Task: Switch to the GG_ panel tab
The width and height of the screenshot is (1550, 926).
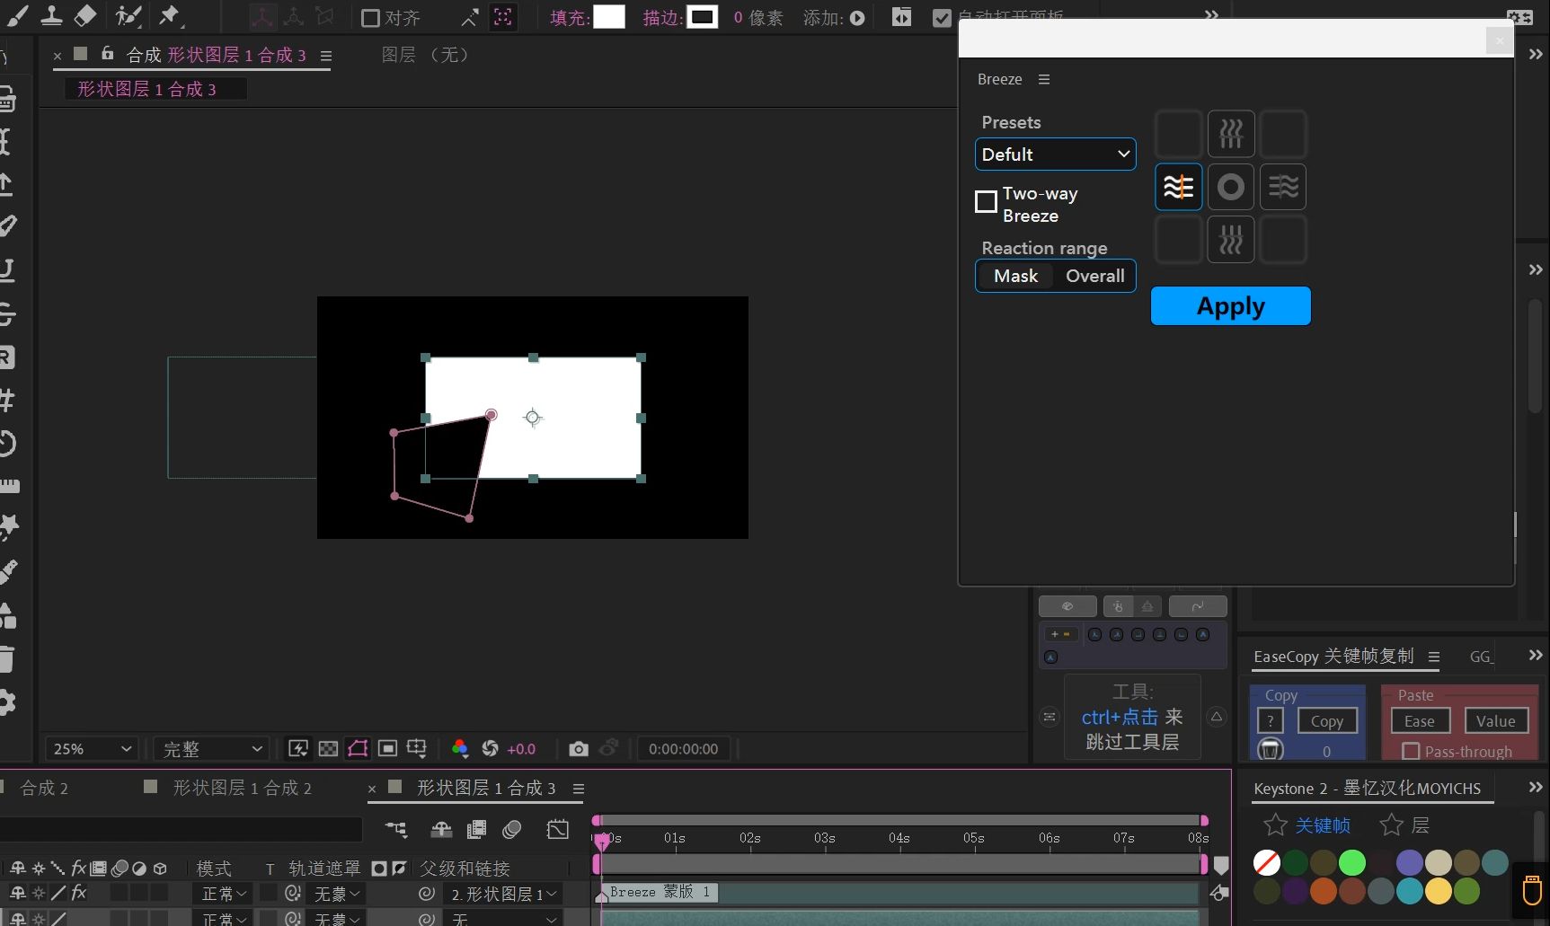Action: tap(1481, 657)
